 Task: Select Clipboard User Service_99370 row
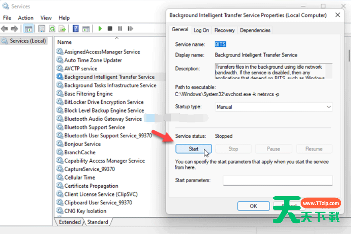[111, 202]
